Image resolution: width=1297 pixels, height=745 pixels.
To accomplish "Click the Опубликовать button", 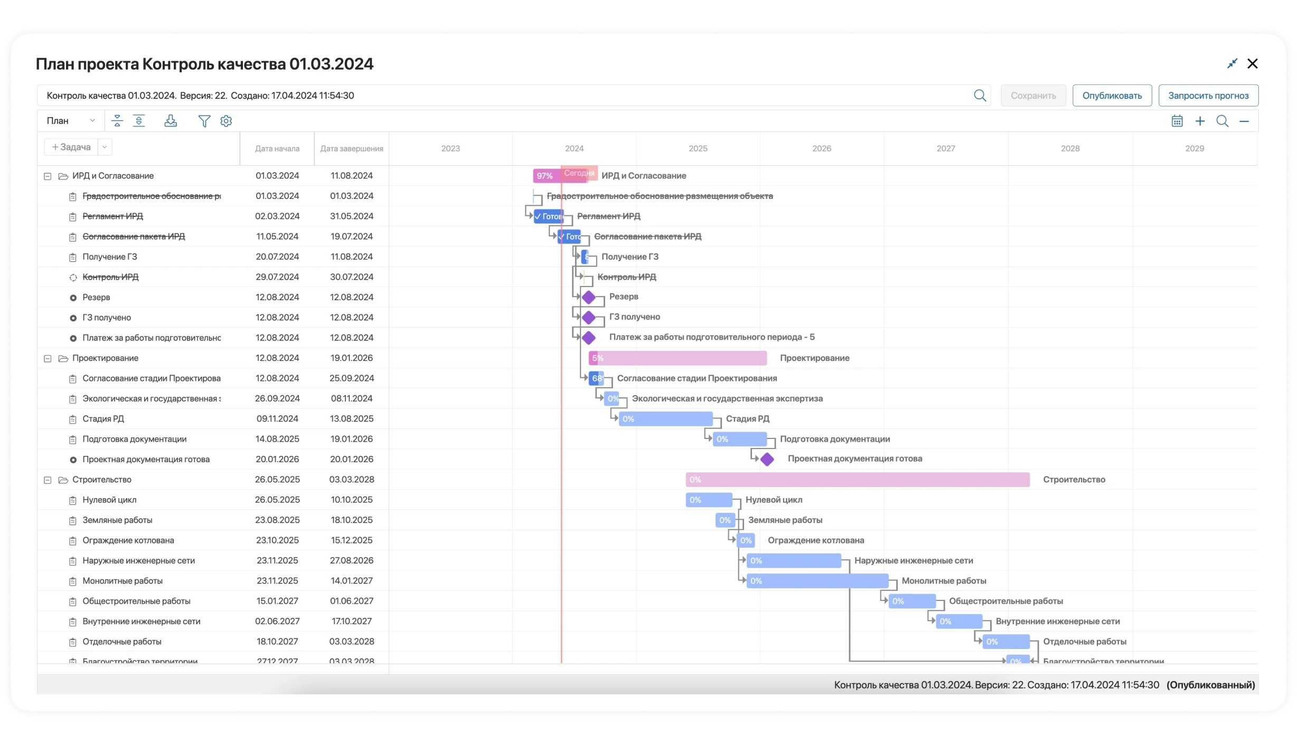I will pyautogui.click(x=1112, y=95).
